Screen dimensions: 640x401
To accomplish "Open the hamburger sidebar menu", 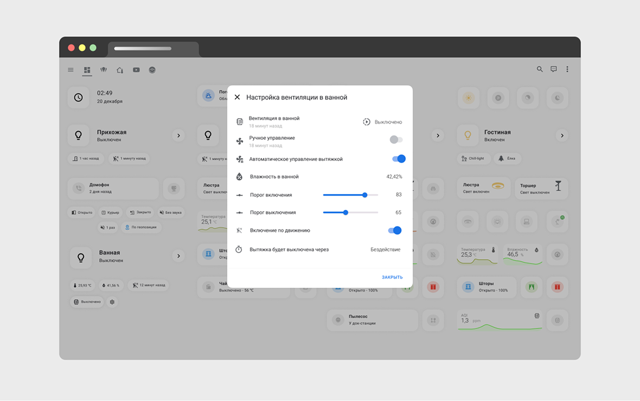I will pos(71,70).
